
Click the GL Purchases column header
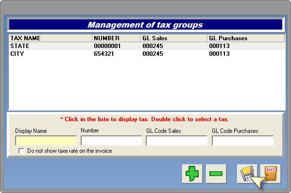click(x=246, y=38)
